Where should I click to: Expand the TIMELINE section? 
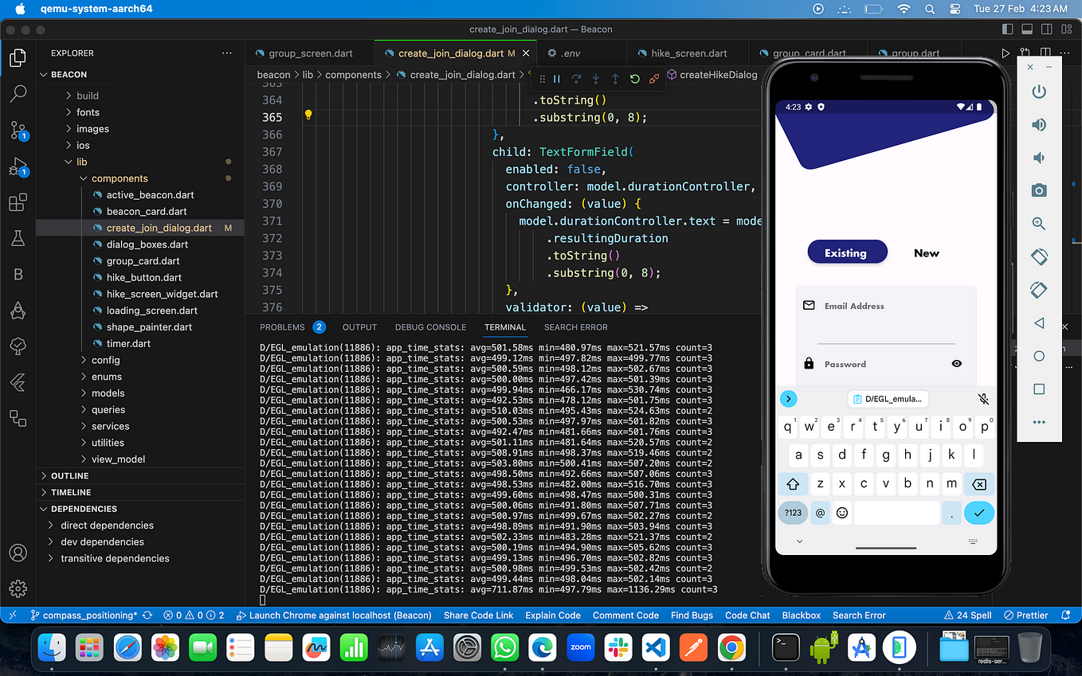(71, 492)
